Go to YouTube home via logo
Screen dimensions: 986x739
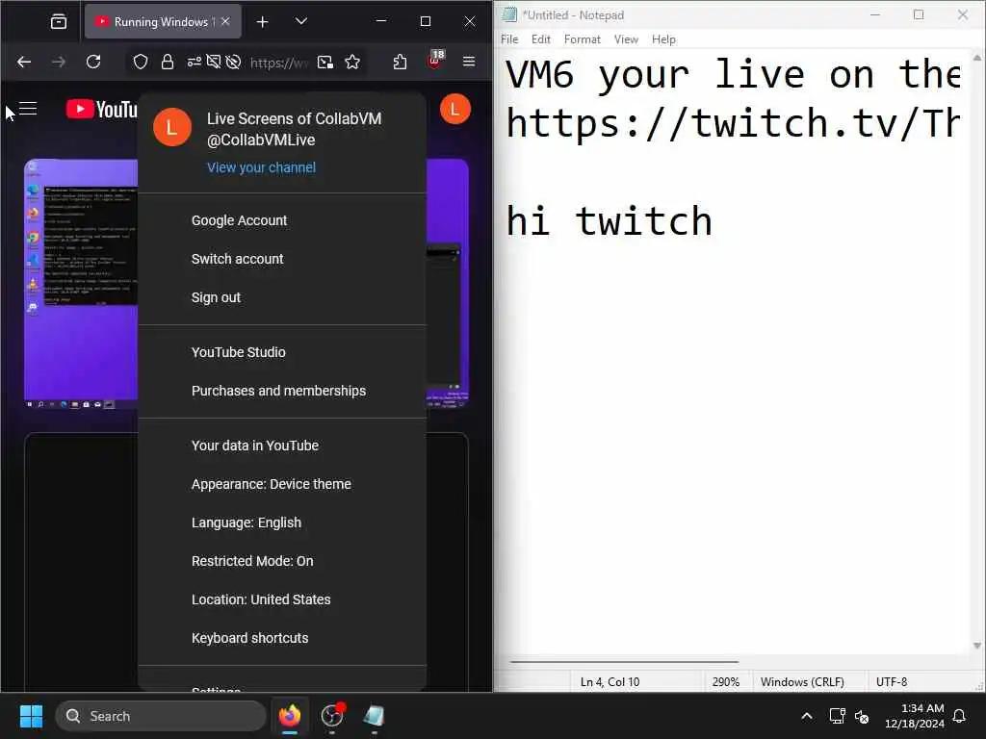click(x=102, y=110)
